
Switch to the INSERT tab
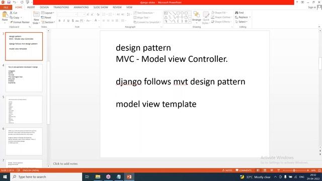31,8
